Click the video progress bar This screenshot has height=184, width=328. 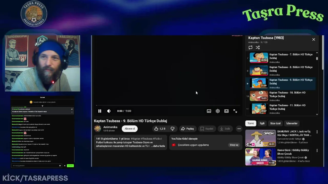(168, 105)
